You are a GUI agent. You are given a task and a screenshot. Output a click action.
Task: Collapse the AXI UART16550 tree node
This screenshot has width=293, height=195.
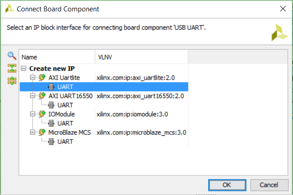32,96
